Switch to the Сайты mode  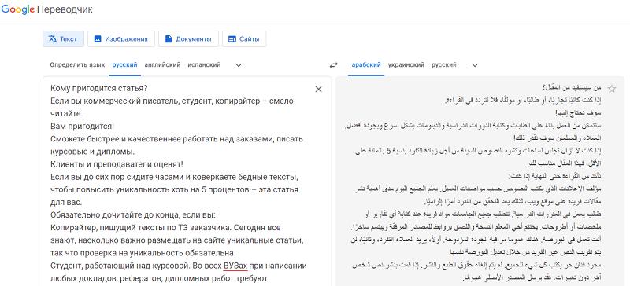(244, 39)
